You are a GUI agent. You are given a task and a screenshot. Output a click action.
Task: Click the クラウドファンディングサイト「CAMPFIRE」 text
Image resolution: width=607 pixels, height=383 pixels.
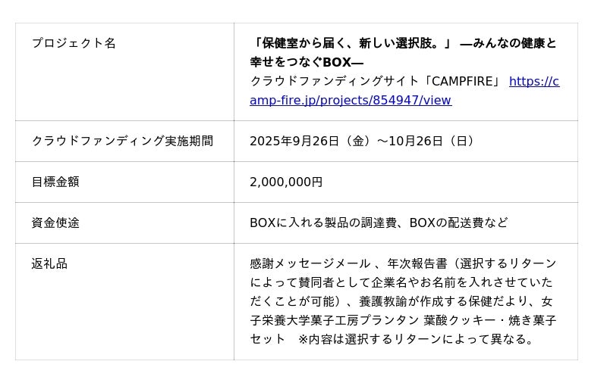376,82
